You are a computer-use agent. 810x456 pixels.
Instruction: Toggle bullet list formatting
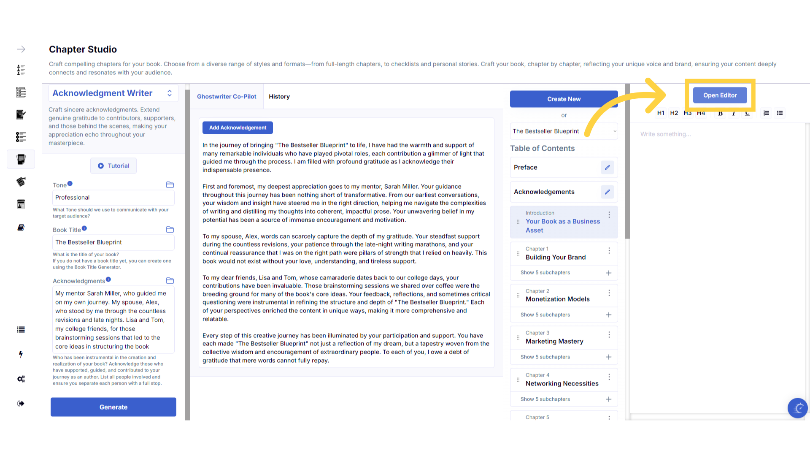(780, 113)
